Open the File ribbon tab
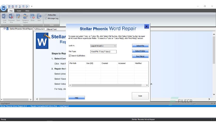Viewport: 216px width, 125px height. pyautogui.click(x=11, y=11)
